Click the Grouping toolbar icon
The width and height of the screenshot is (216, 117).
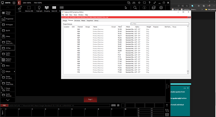47,9
